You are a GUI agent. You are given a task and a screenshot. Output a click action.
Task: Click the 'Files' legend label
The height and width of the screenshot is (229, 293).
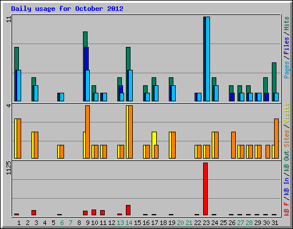point(287,46)
